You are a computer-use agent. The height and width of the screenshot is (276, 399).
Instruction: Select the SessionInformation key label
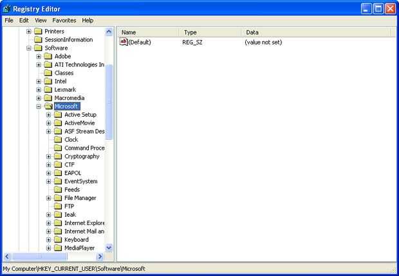(69, 39)
